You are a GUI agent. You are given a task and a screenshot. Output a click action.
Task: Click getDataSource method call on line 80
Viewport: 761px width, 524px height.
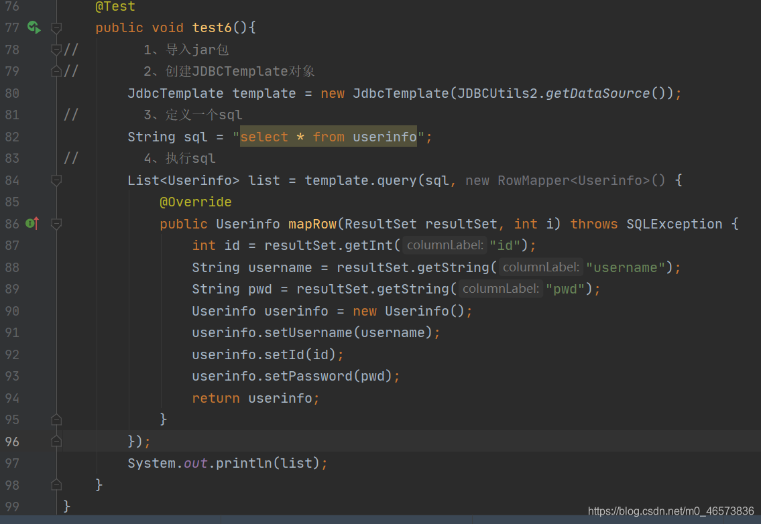pos(597,93)
